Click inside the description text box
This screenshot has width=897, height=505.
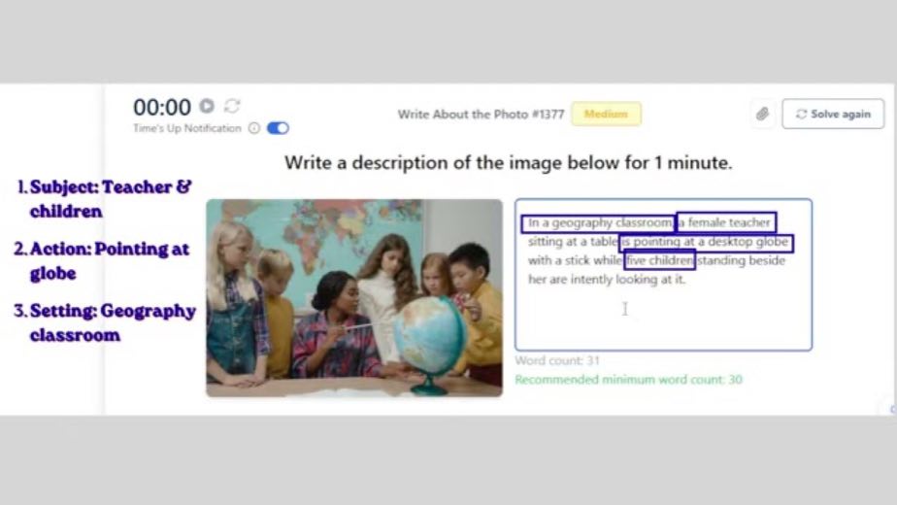(663, 275)
